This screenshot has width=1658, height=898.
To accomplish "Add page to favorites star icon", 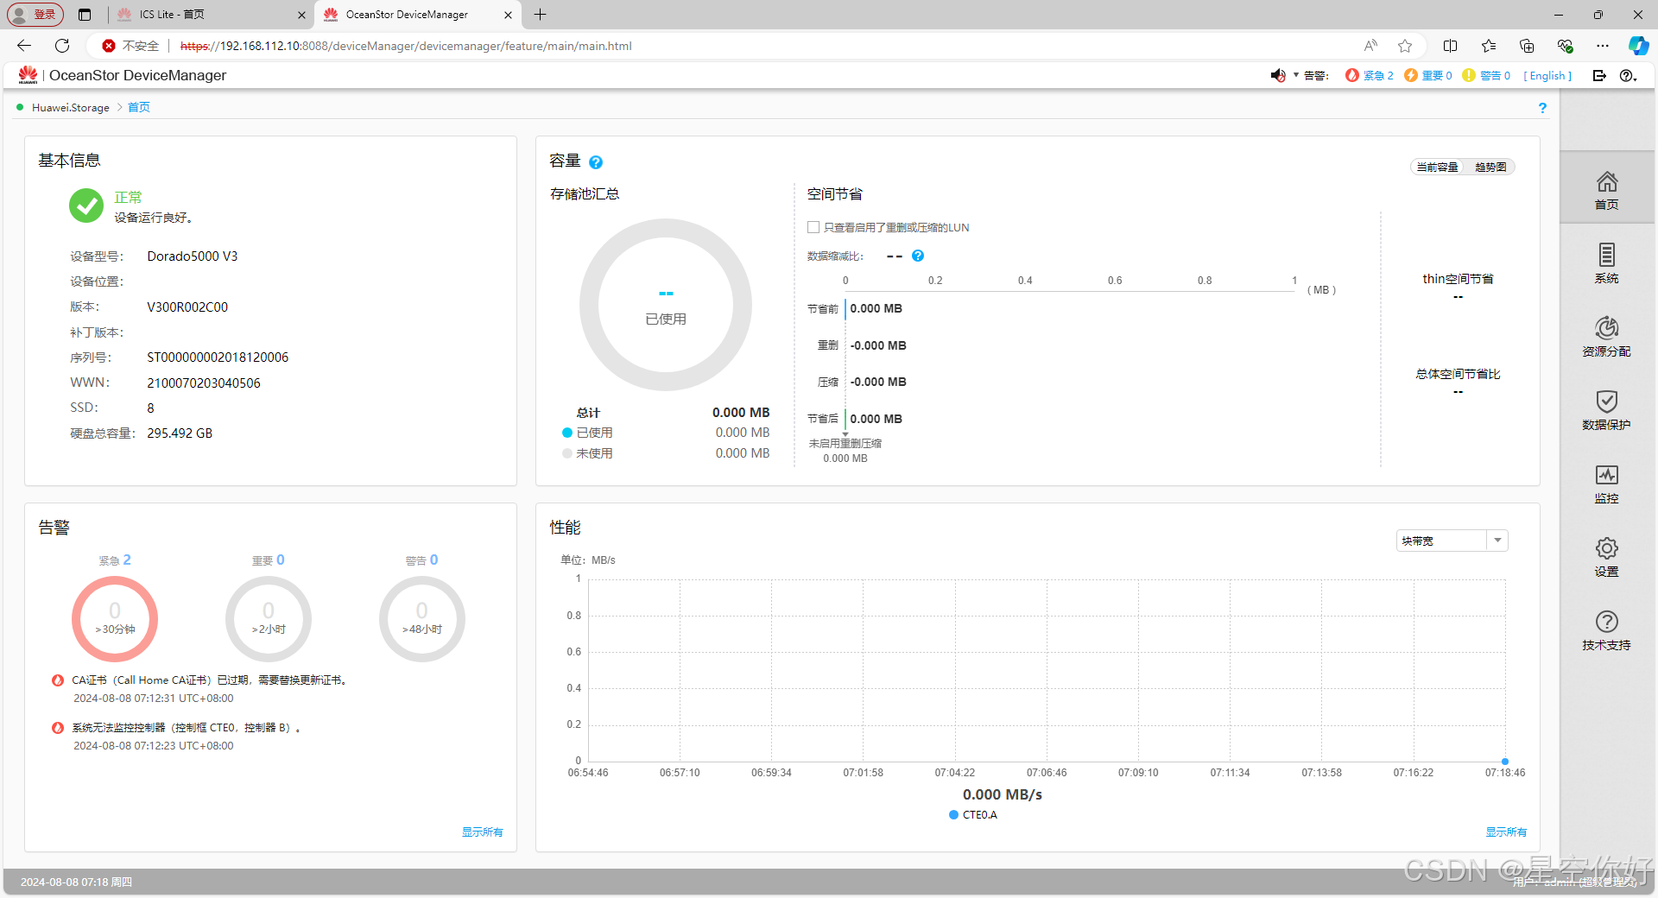I will click(1405, 46).
